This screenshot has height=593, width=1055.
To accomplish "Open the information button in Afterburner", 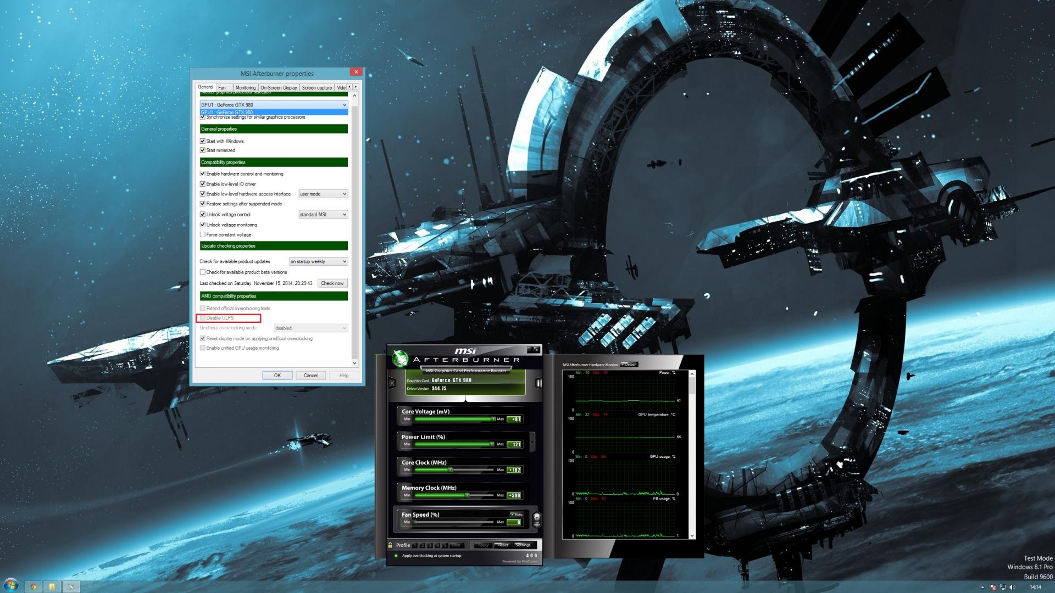I will coord(538,383).
